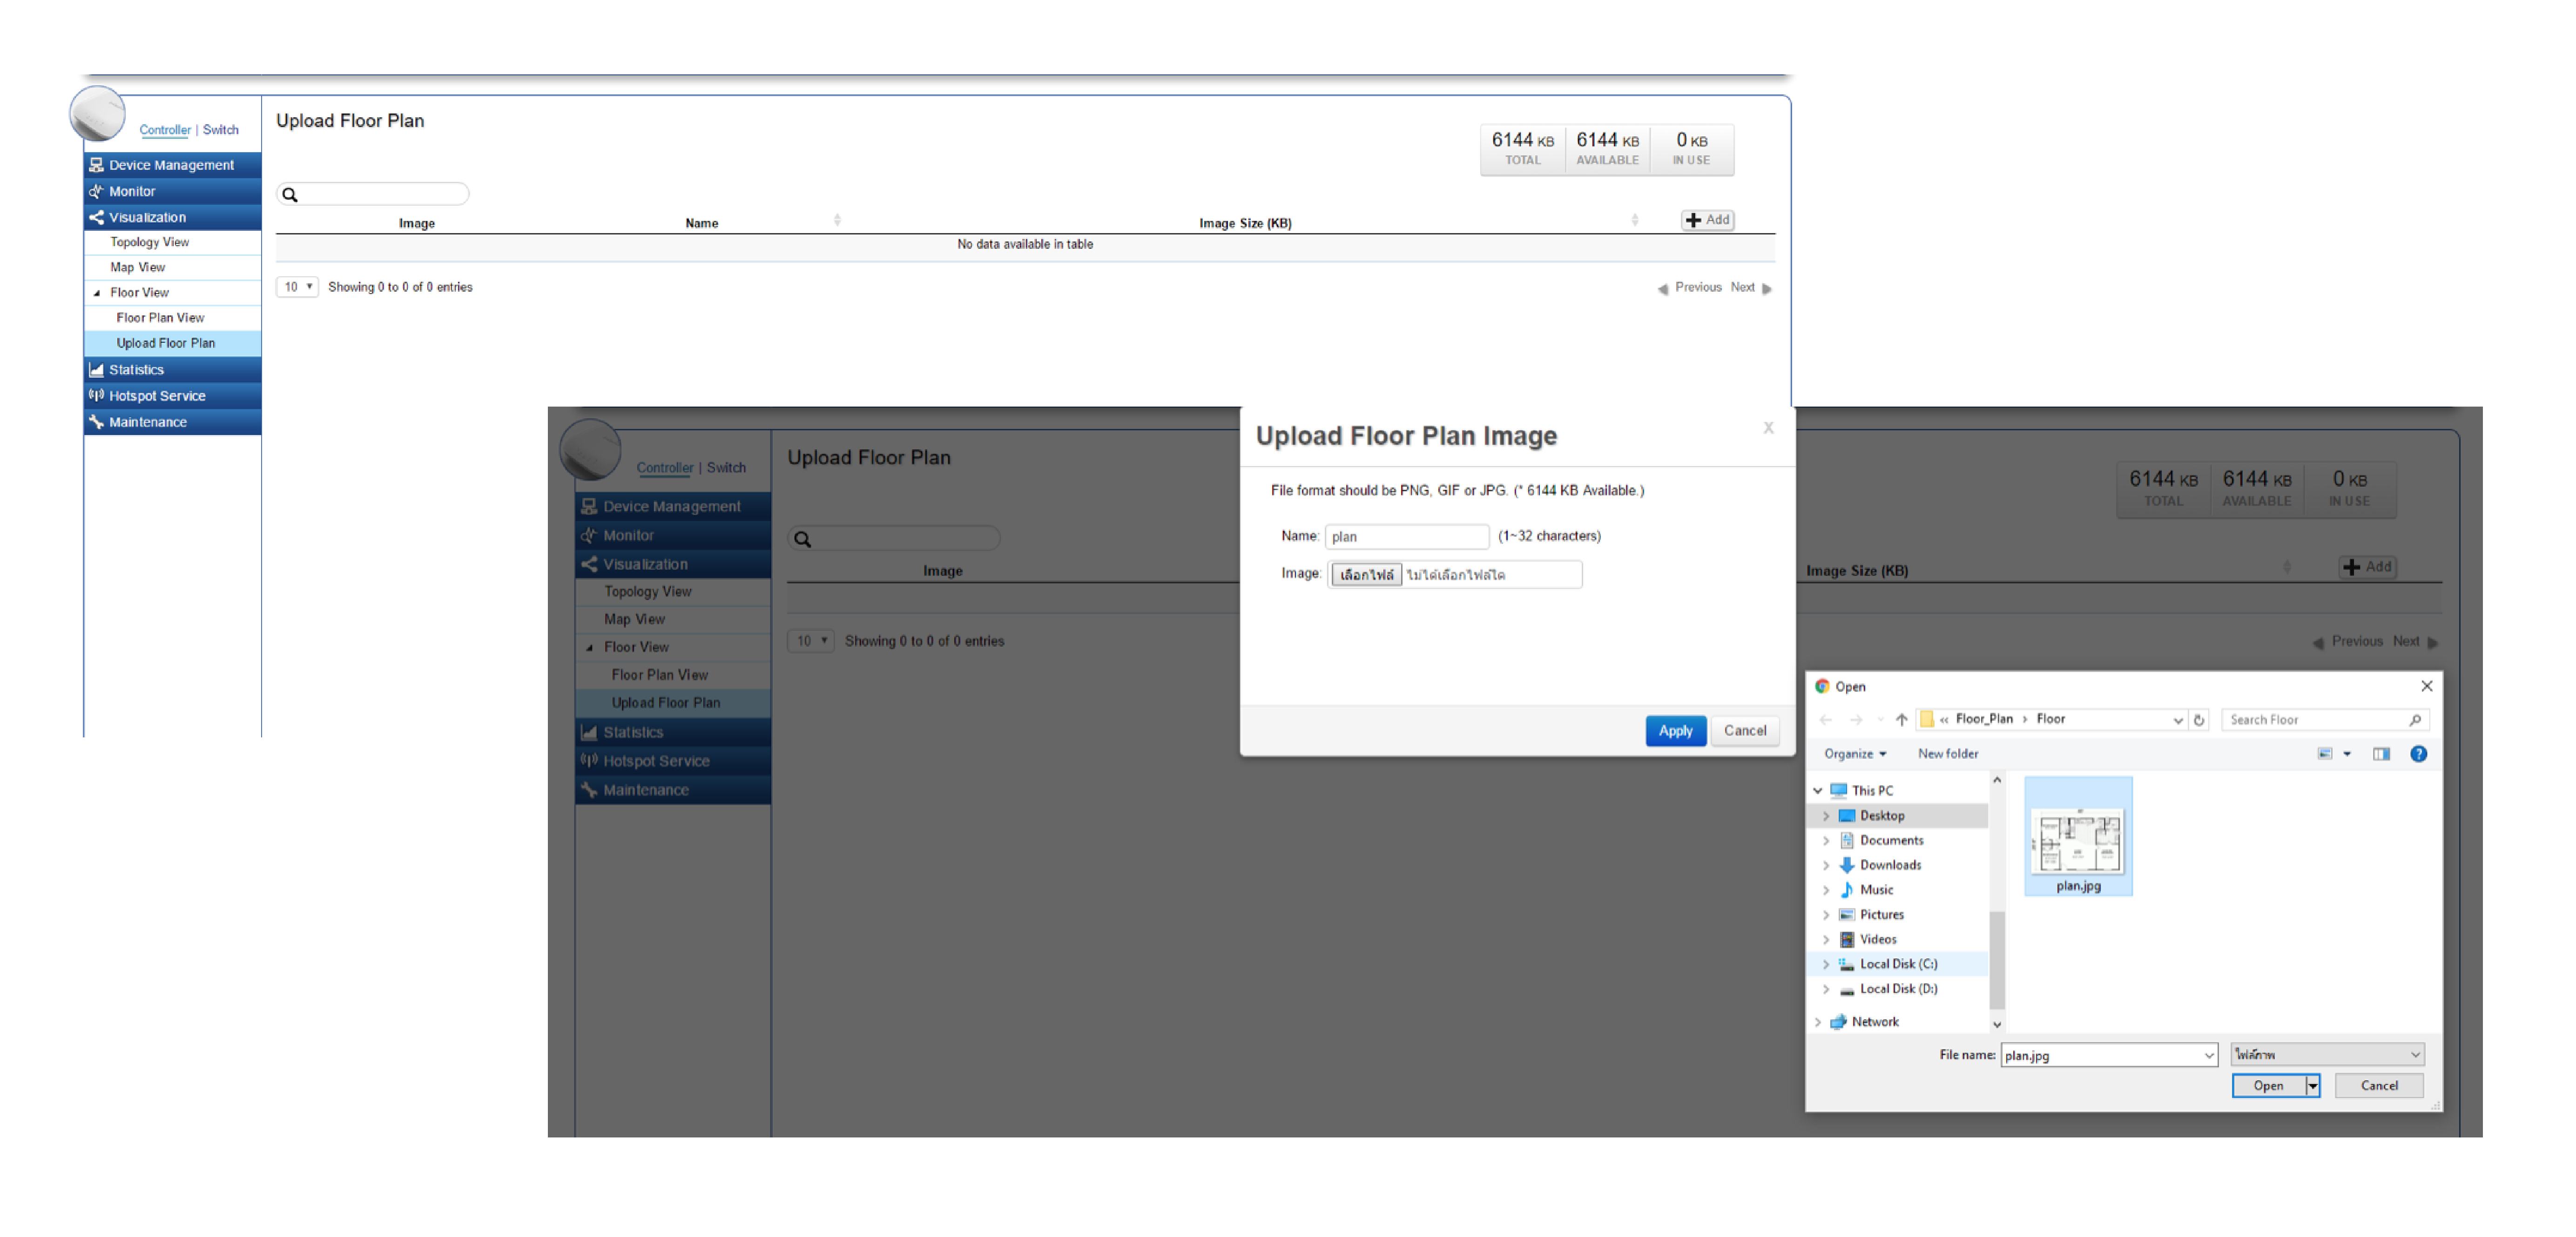This screenshot has height=1237, width=2576.
Task: Click Monitor icon in top sidebar
Action: (96, 191)
